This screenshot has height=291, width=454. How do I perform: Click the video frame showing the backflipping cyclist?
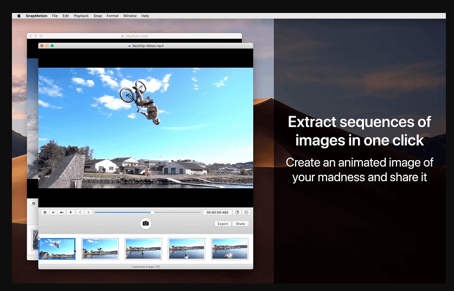[x=146, y=128]
